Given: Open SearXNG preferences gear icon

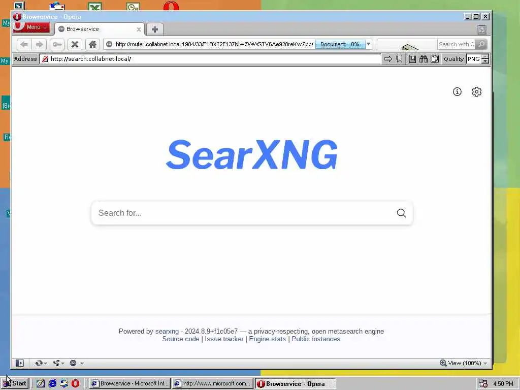Looking at the screenshot, I should (476, 92).
